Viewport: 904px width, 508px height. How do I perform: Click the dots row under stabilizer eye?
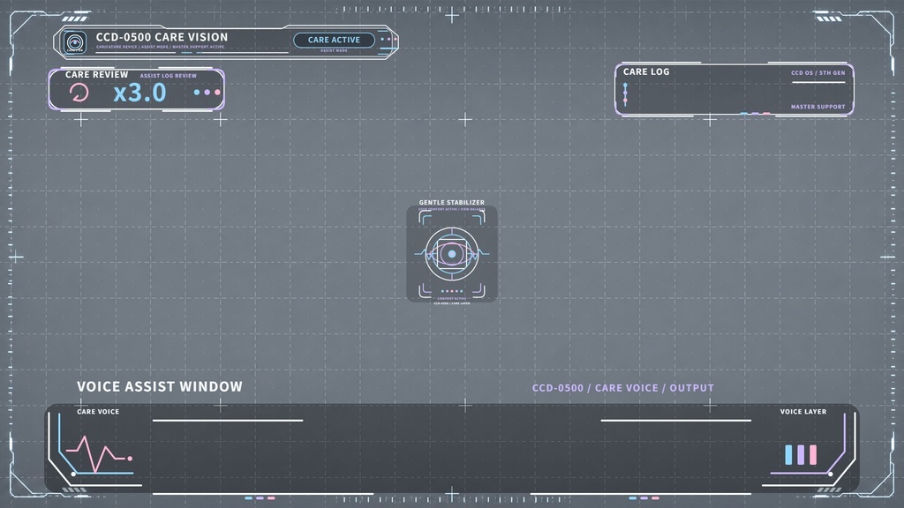(x=452, y=291)
